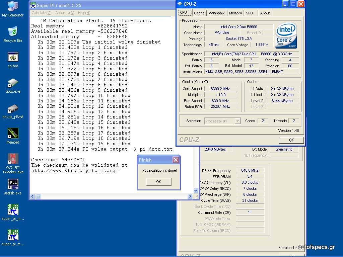Click the L1 Data cache value
The image size is (343, 257).
pos(282,89)
